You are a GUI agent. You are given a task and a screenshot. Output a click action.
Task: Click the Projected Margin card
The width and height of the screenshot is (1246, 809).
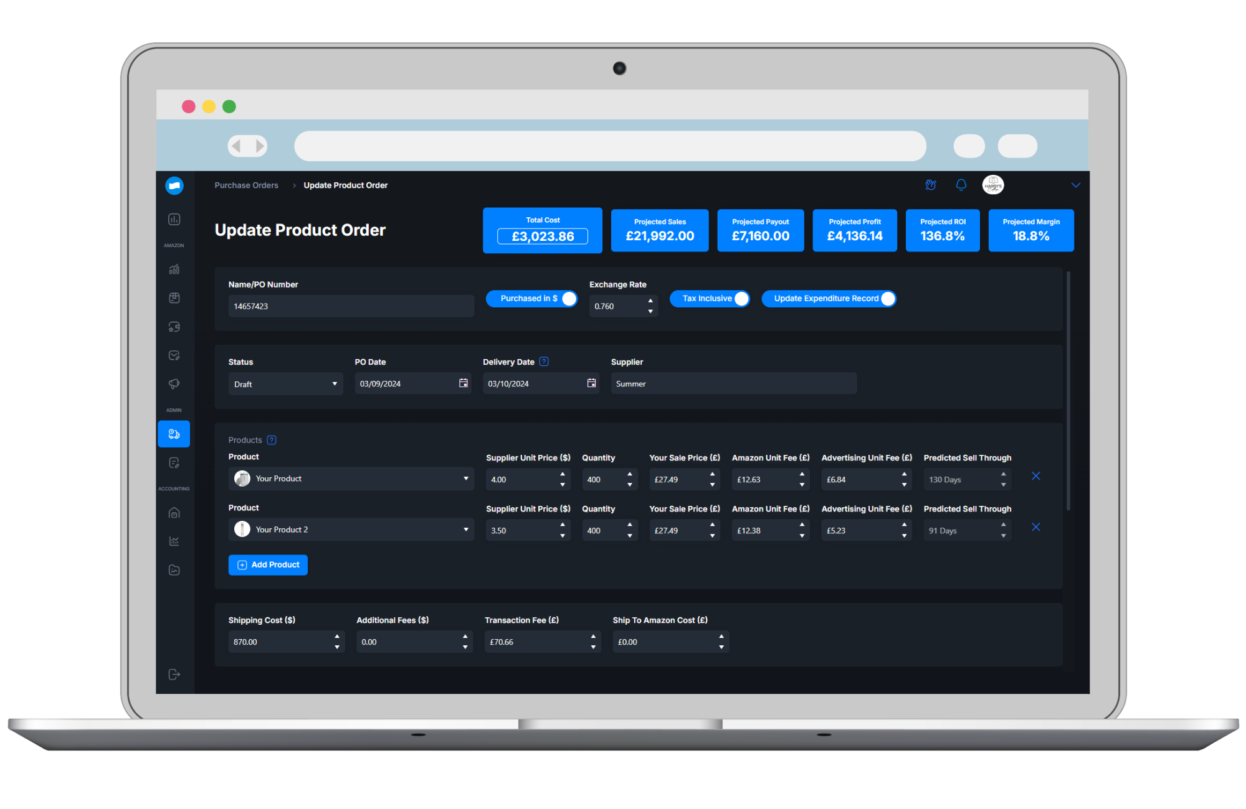click(x=1031, y=230)
